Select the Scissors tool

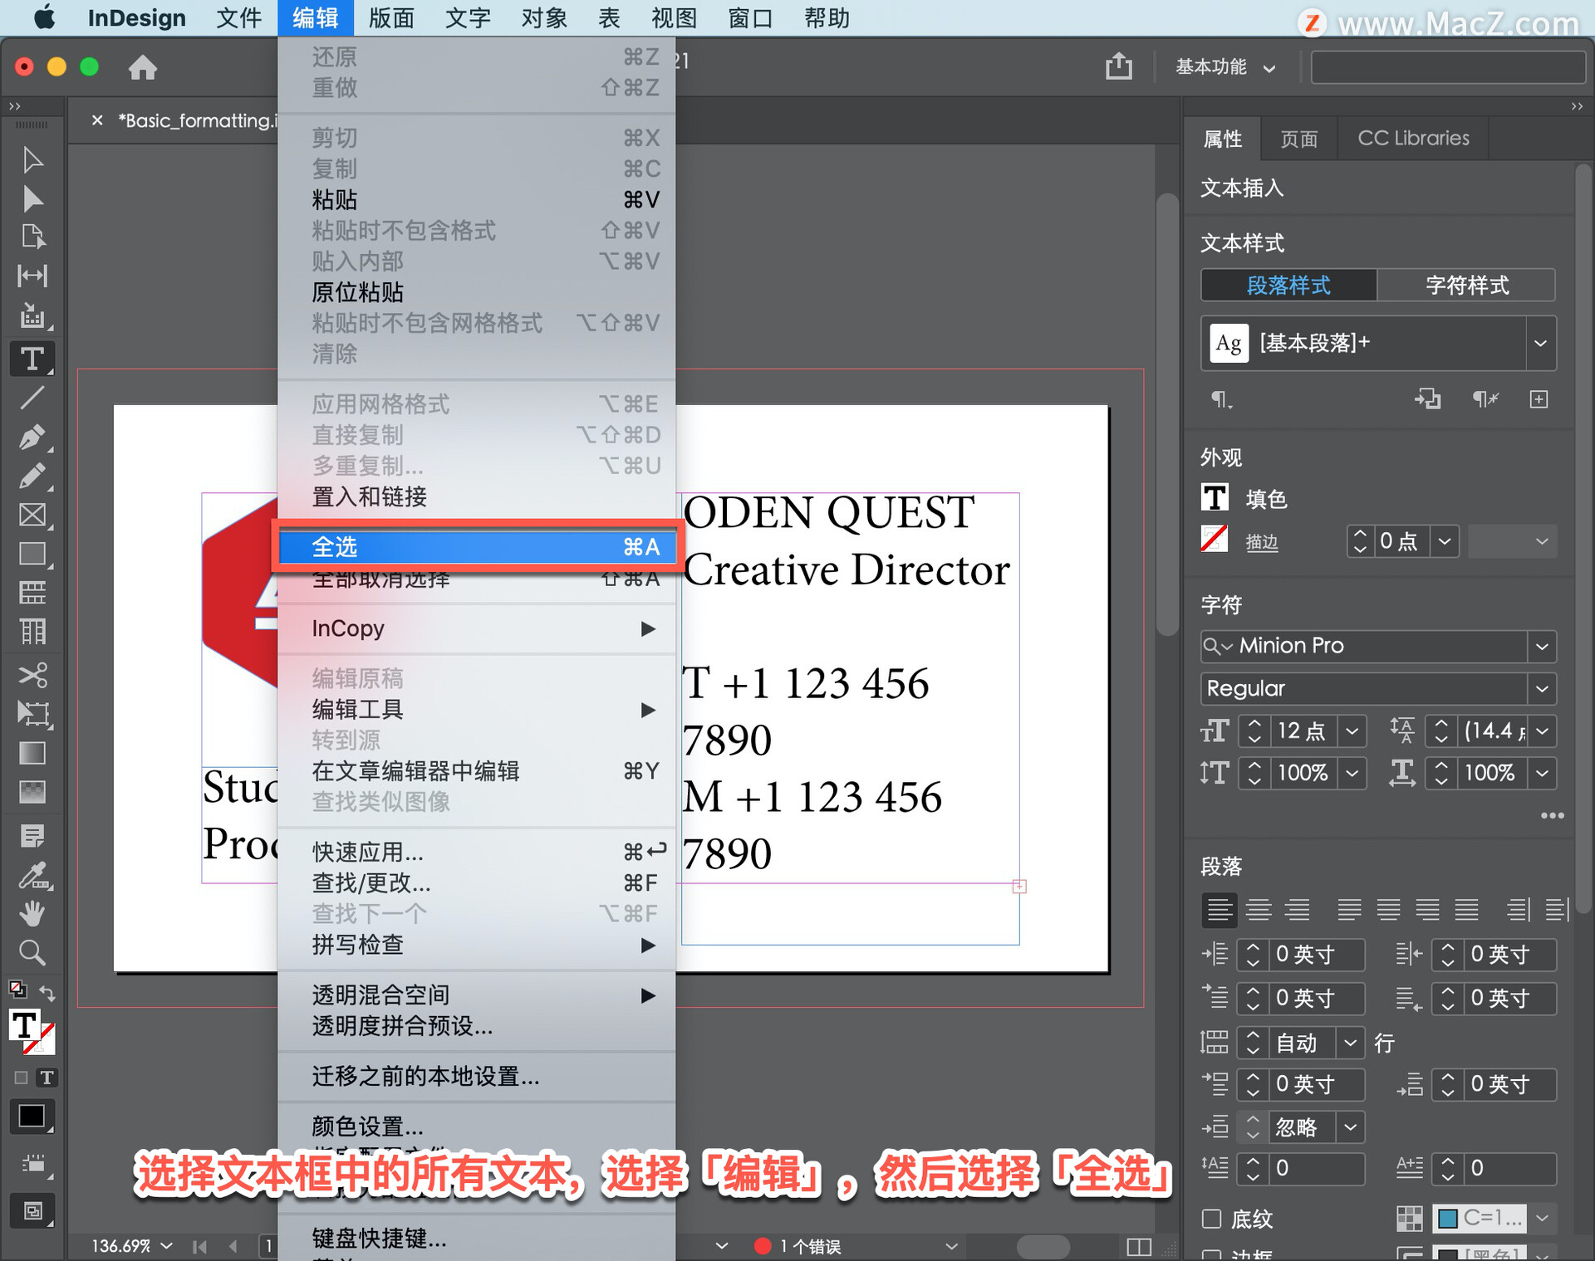click(32, 674)
